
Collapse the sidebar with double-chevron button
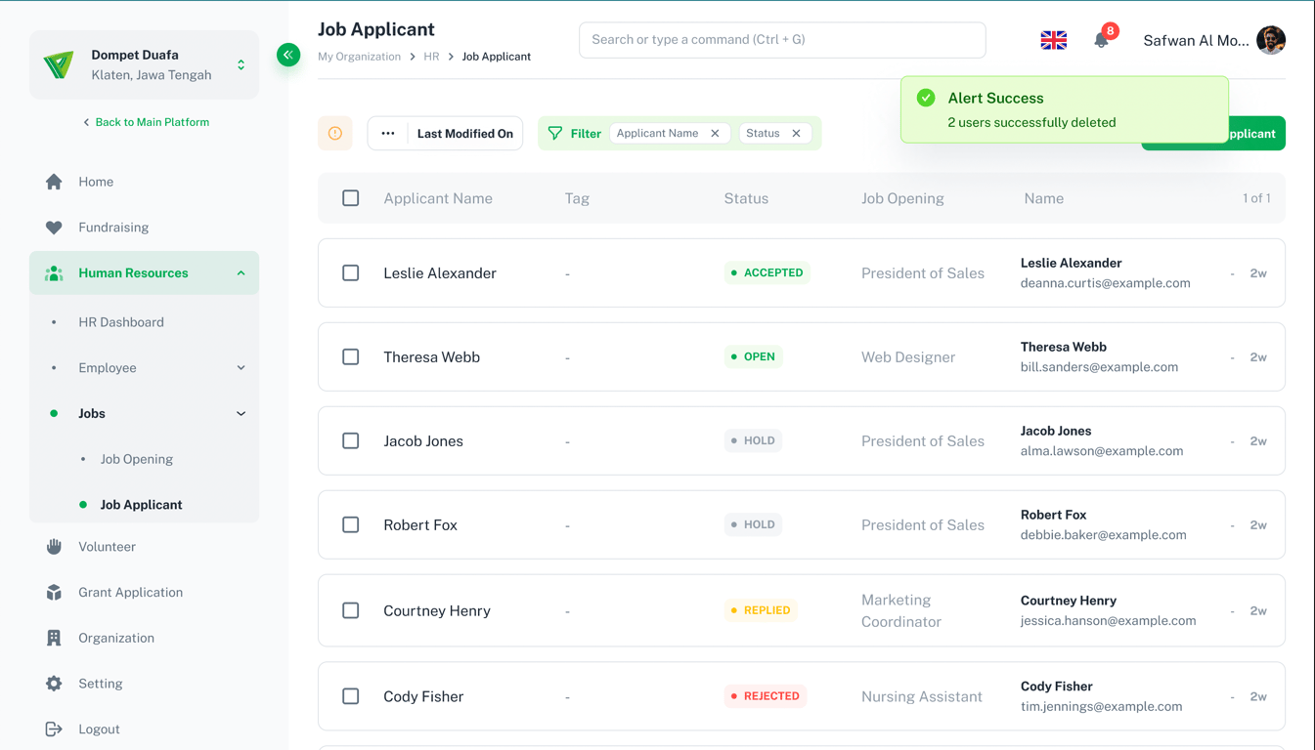(x=288, y=55)
